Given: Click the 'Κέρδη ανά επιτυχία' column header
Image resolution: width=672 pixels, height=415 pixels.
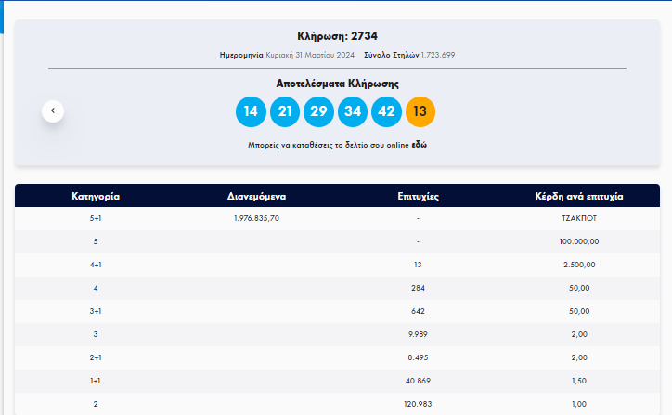Looking at the screenshot, I should pyautogui.click(x=579, y=197).
